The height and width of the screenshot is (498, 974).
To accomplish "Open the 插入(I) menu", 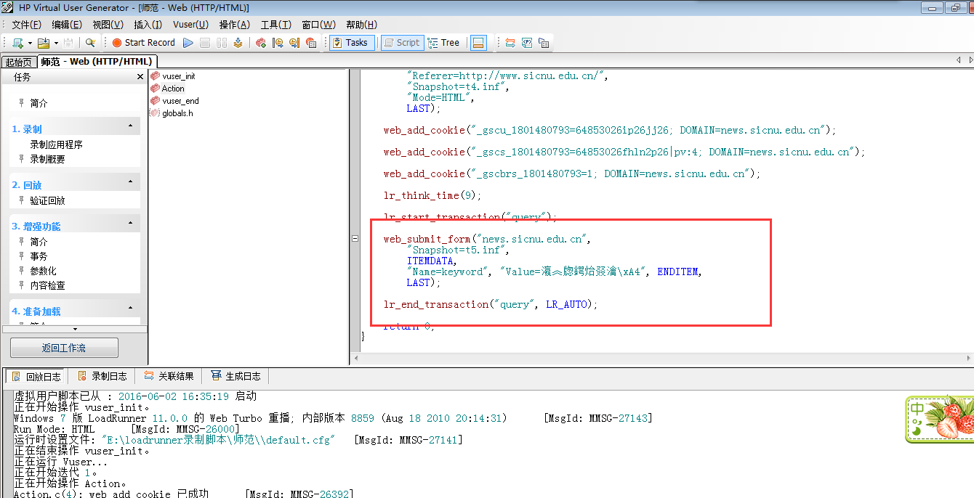I will pyautogui.click(x=148, y=25).
